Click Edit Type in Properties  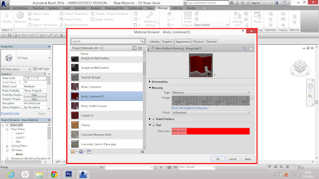coord(41,69)
